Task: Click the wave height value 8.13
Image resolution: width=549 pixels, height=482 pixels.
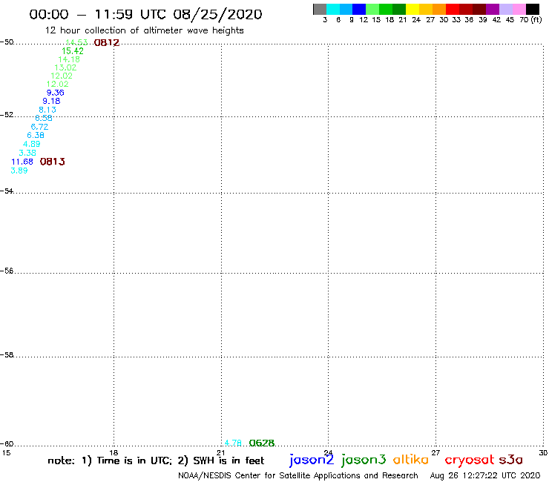Action: 47,110
